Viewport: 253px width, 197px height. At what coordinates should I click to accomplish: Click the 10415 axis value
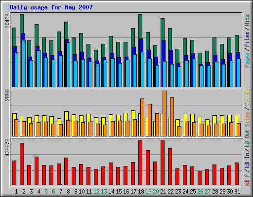(7, 21)
